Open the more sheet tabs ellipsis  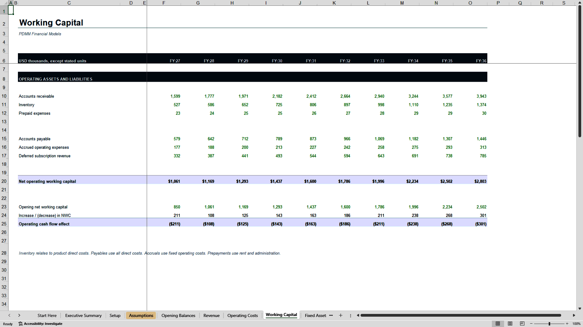point(331,315)
